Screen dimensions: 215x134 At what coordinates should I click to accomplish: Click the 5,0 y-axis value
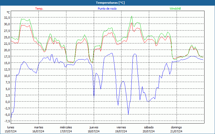click(x=8, y=89)
